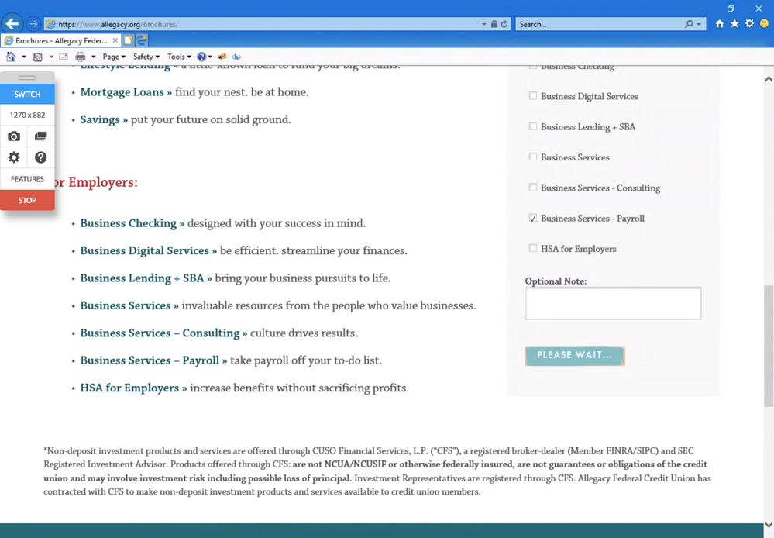Click the print icon in the command bar
The height and width of the screenshot is (538, 774).
(80, 57)
